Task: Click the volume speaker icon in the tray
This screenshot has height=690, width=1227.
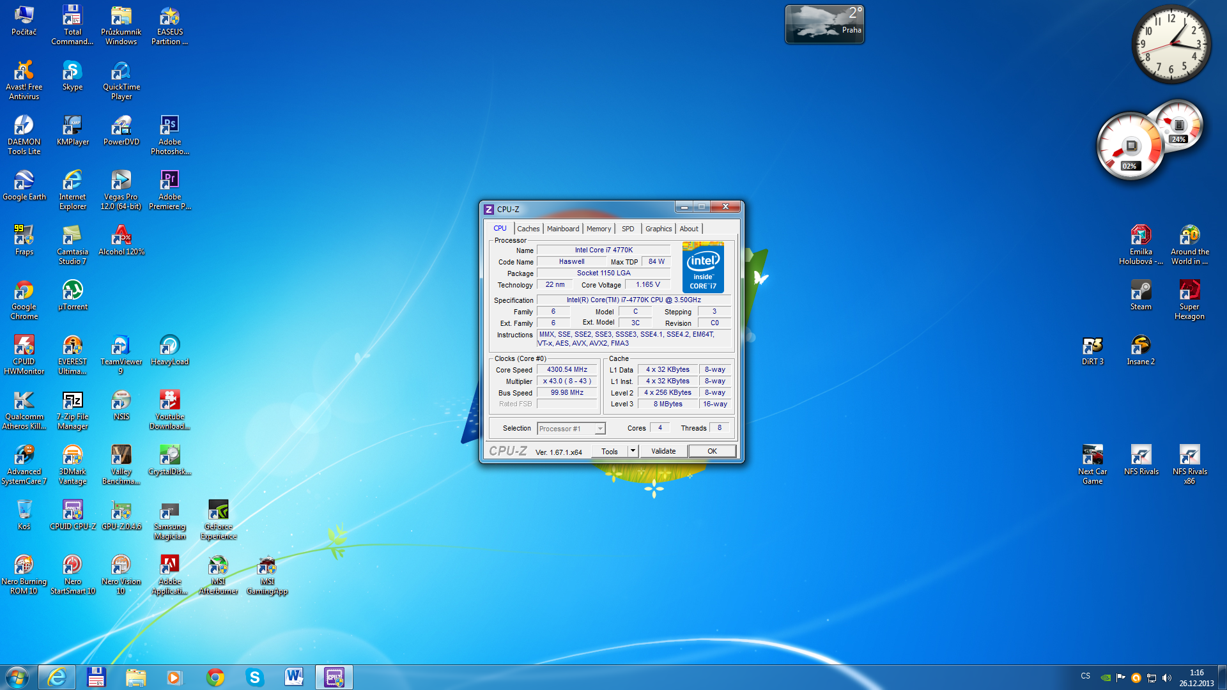Action: coord(1167,678)
